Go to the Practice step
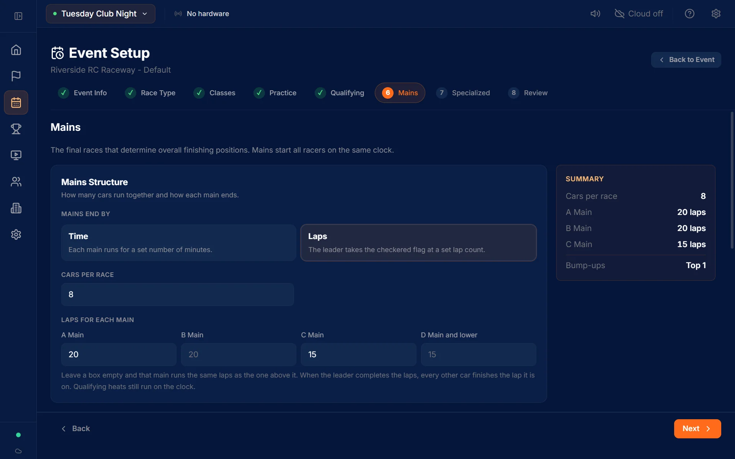This screenshot has width=735, height=459. click(275, 93)
